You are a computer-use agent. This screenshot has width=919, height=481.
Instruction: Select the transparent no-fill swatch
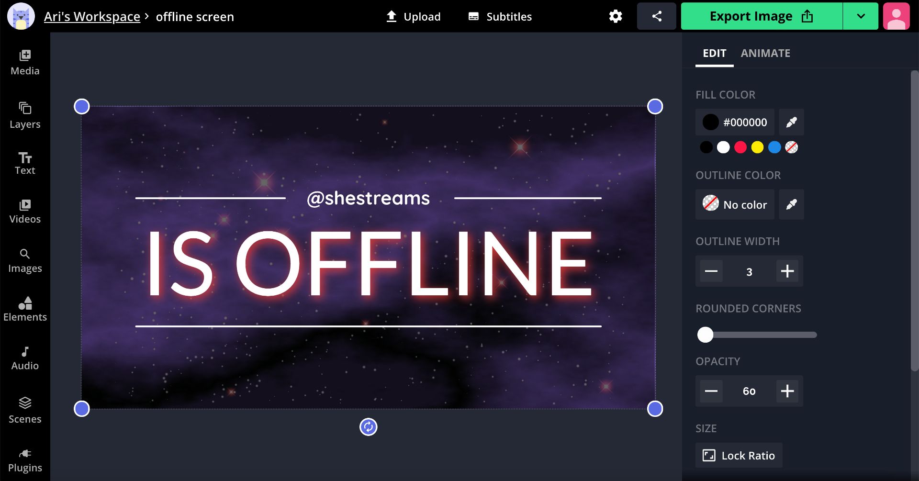click(x=791, y=147)
